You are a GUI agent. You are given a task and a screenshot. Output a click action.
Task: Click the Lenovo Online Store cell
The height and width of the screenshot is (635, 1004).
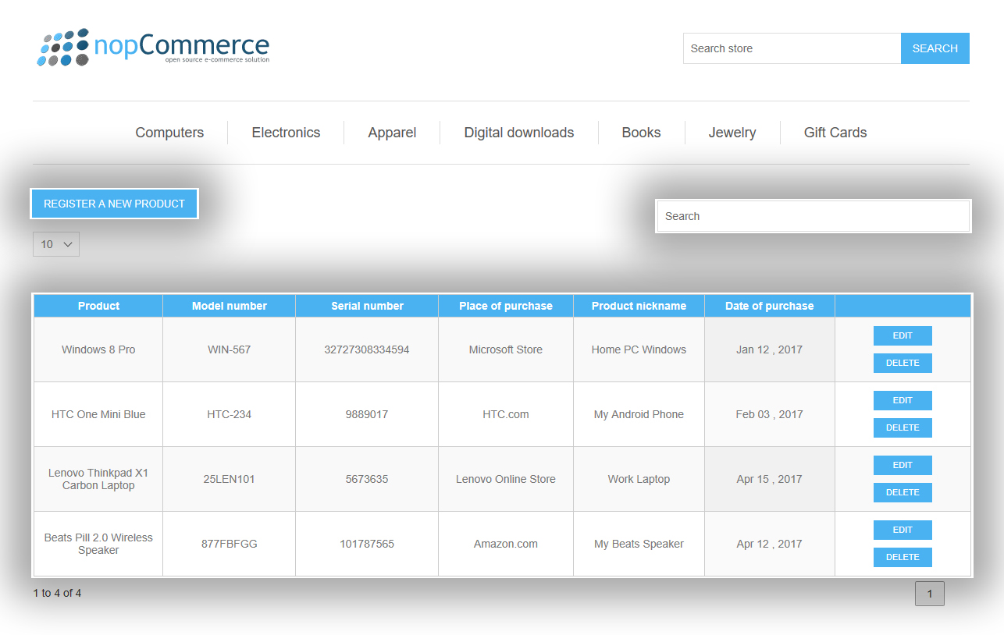506,479
